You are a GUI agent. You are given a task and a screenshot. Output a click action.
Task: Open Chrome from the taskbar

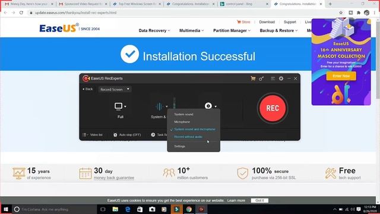coord(189,209)
